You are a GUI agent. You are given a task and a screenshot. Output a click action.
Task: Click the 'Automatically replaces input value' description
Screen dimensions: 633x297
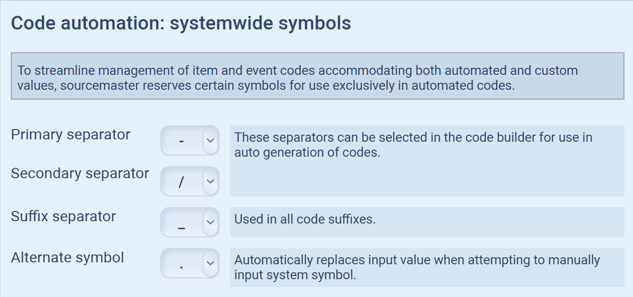(417, 267)
